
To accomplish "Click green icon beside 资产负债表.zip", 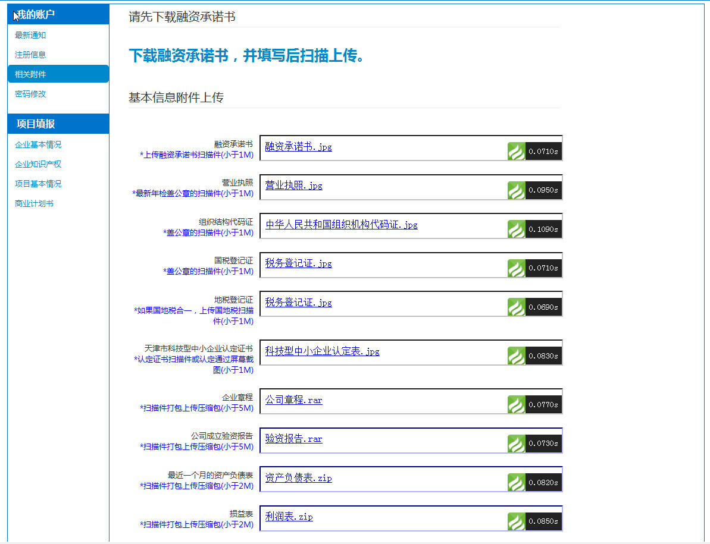I will [x=516, y=483].
